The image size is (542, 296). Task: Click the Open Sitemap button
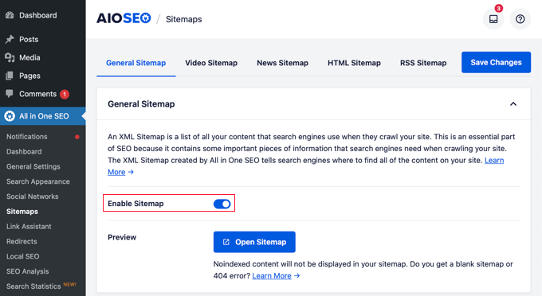point(254,242)
